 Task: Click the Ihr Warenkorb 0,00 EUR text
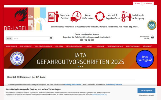145,37
